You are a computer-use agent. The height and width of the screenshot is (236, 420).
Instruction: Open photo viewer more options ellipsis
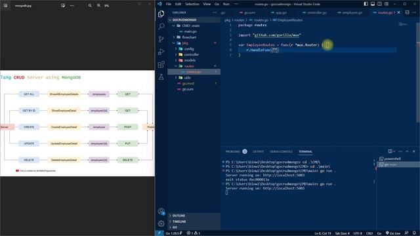(x=72, y=5)
